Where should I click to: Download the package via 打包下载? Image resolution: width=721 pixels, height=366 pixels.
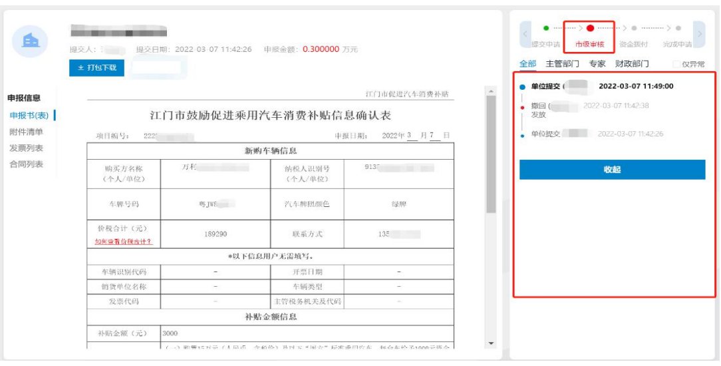(x=97, y=68)
